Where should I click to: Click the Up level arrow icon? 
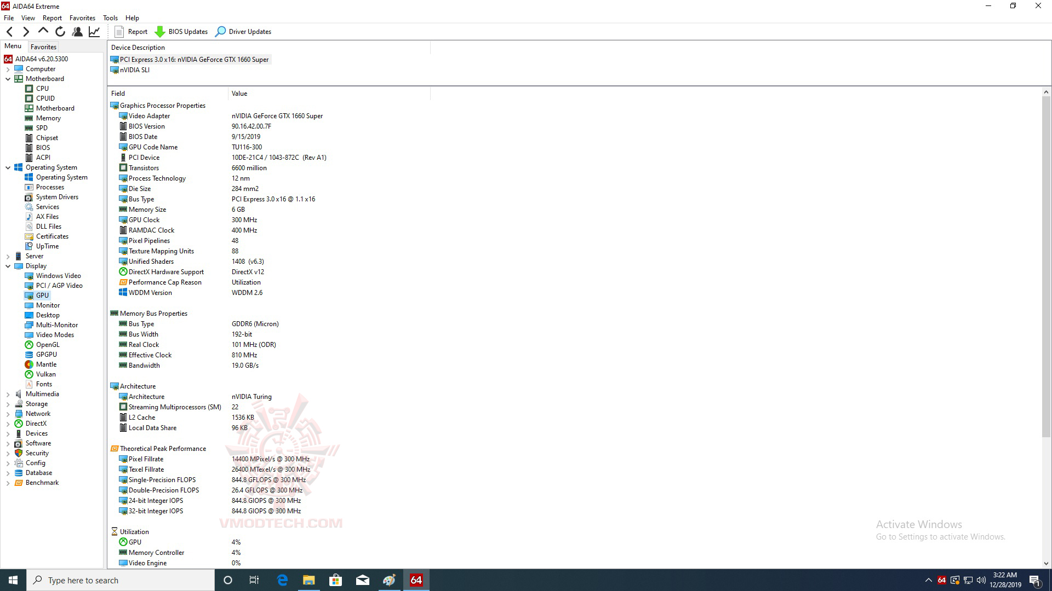(43, 31)
